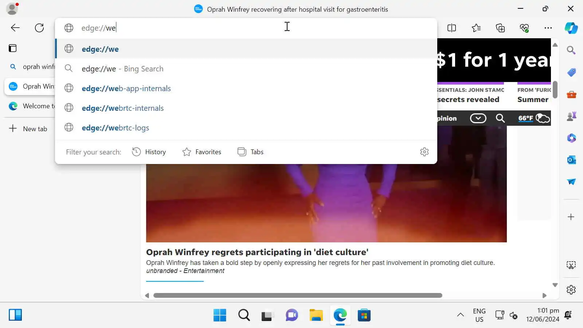Go back with the back arrow
Image resolution: width=583 pixels, height=328 pixels.
tap(15, 28)
